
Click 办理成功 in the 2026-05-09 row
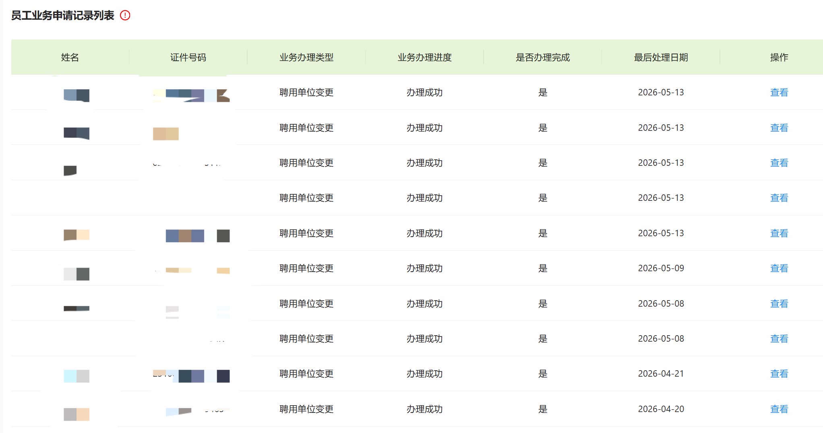pyautogui.click(x=424, y=268)
